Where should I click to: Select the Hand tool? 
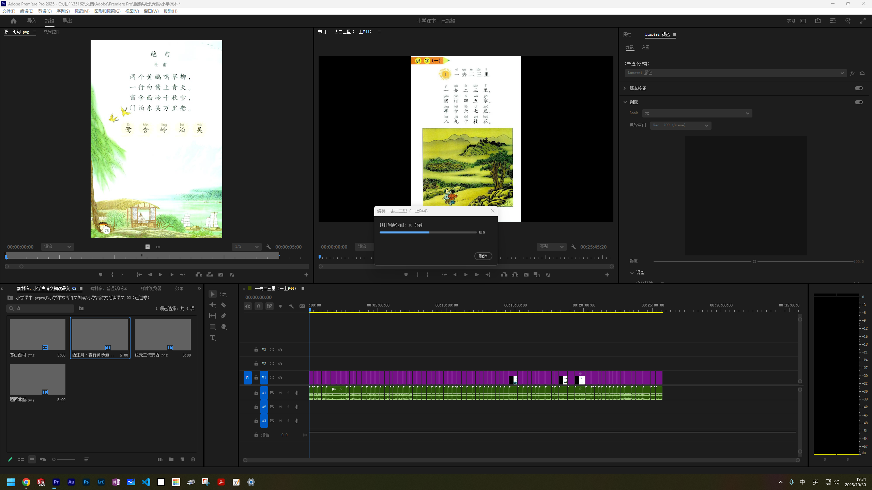[224, 327]
